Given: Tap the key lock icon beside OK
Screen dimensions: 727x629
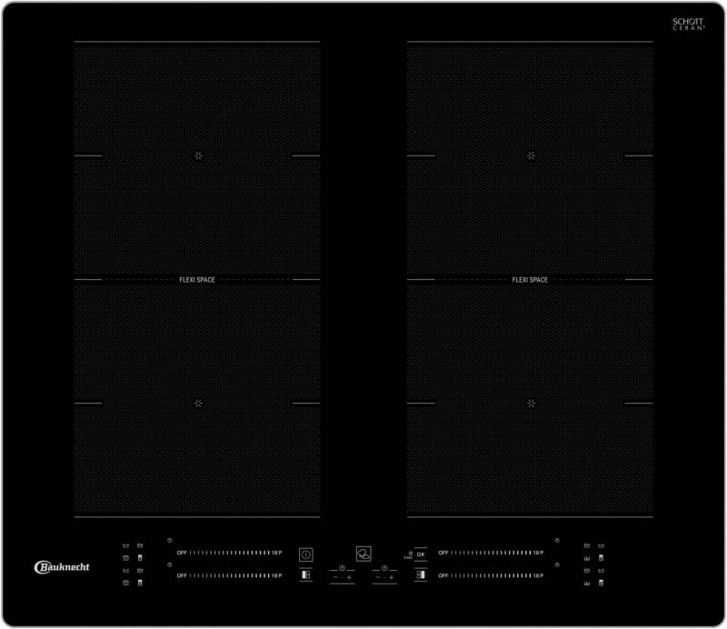Looking at the screenshot, I should coord(411,554).
